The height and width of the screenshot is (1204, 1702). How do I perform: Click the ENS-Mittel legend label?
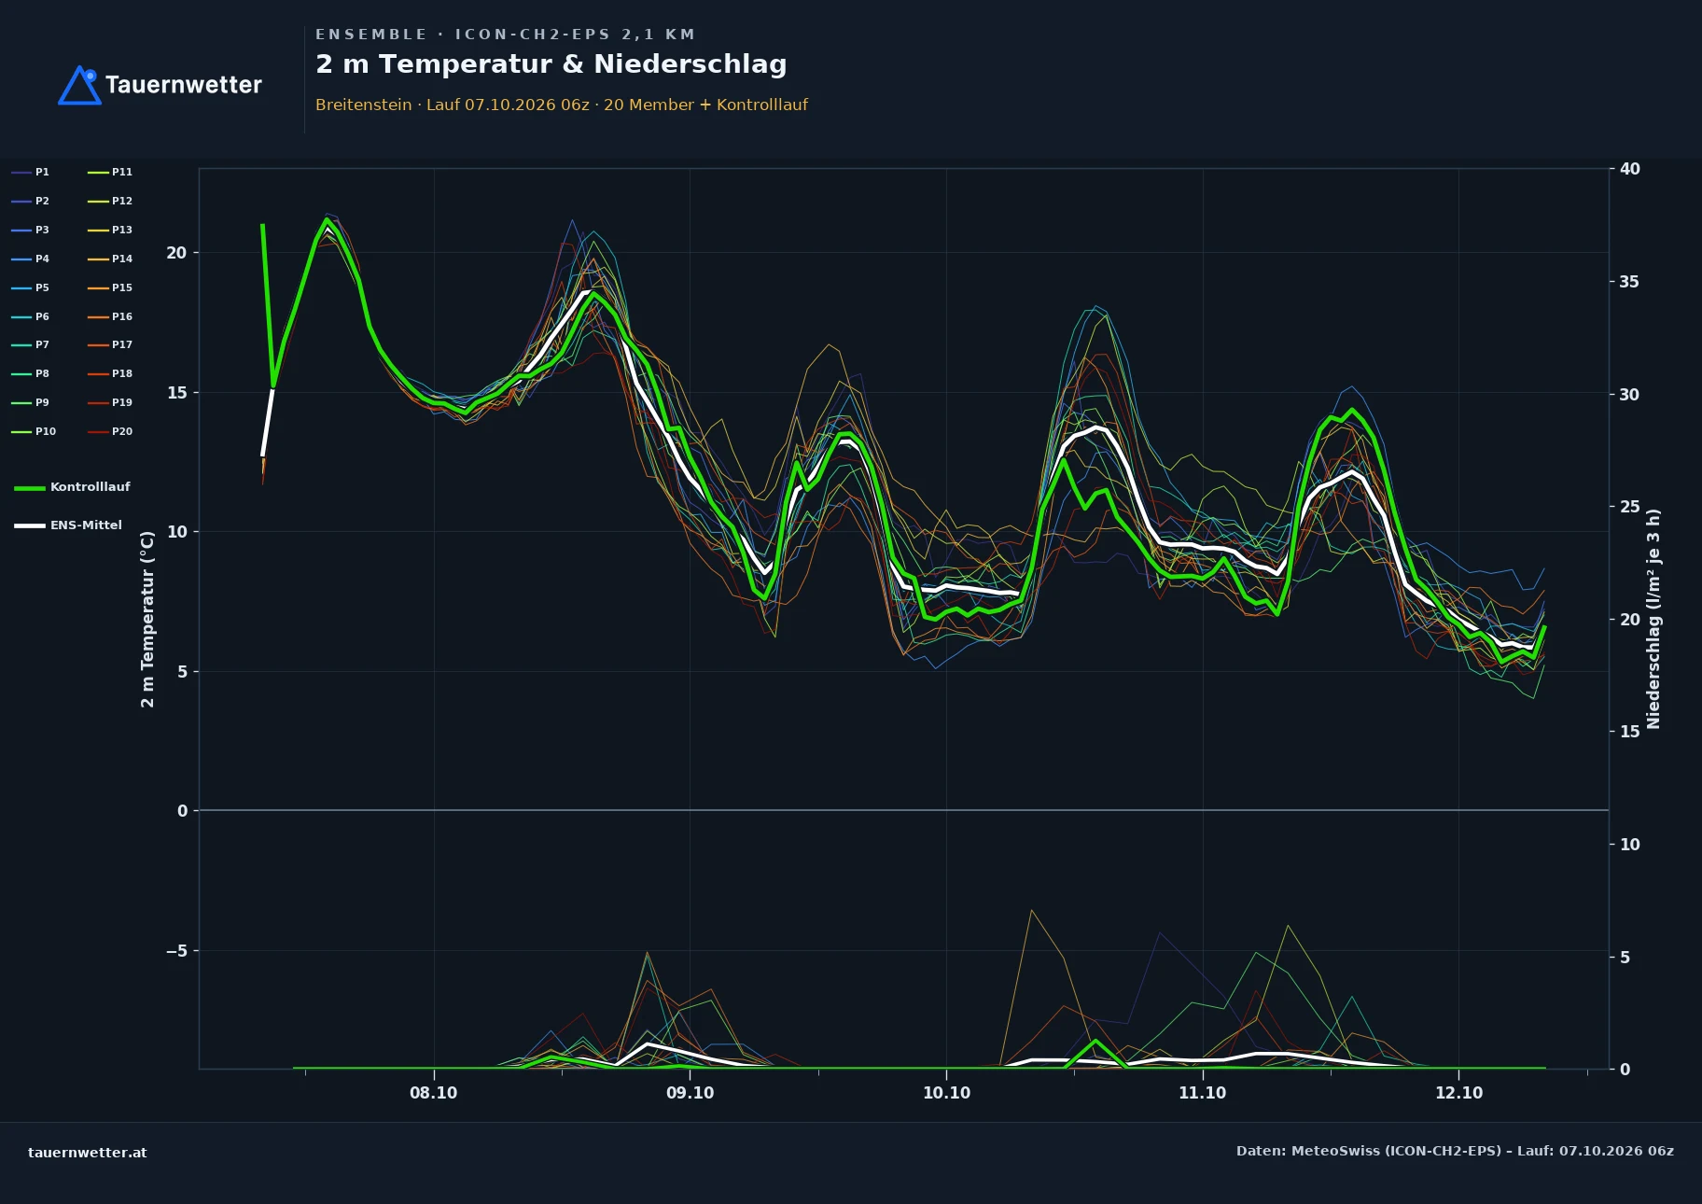pos(86,525)
